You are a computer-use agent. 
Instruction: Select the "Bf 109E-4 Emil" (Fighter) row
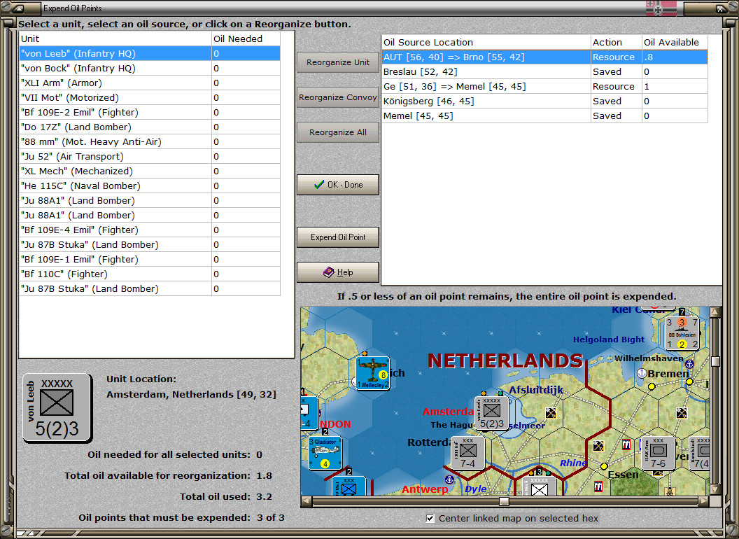tap(150, 230)
